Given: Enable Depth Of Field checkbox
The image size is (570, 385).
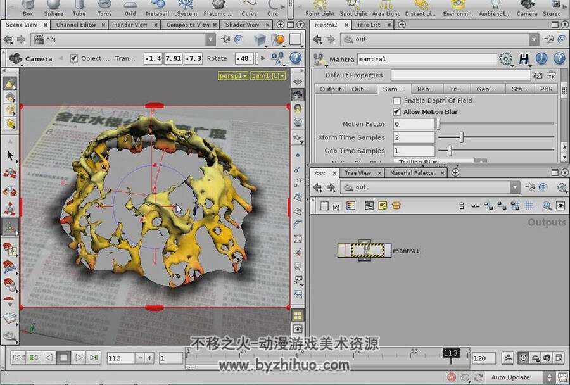Looking at the screenshot, I should tap(397, 101).
